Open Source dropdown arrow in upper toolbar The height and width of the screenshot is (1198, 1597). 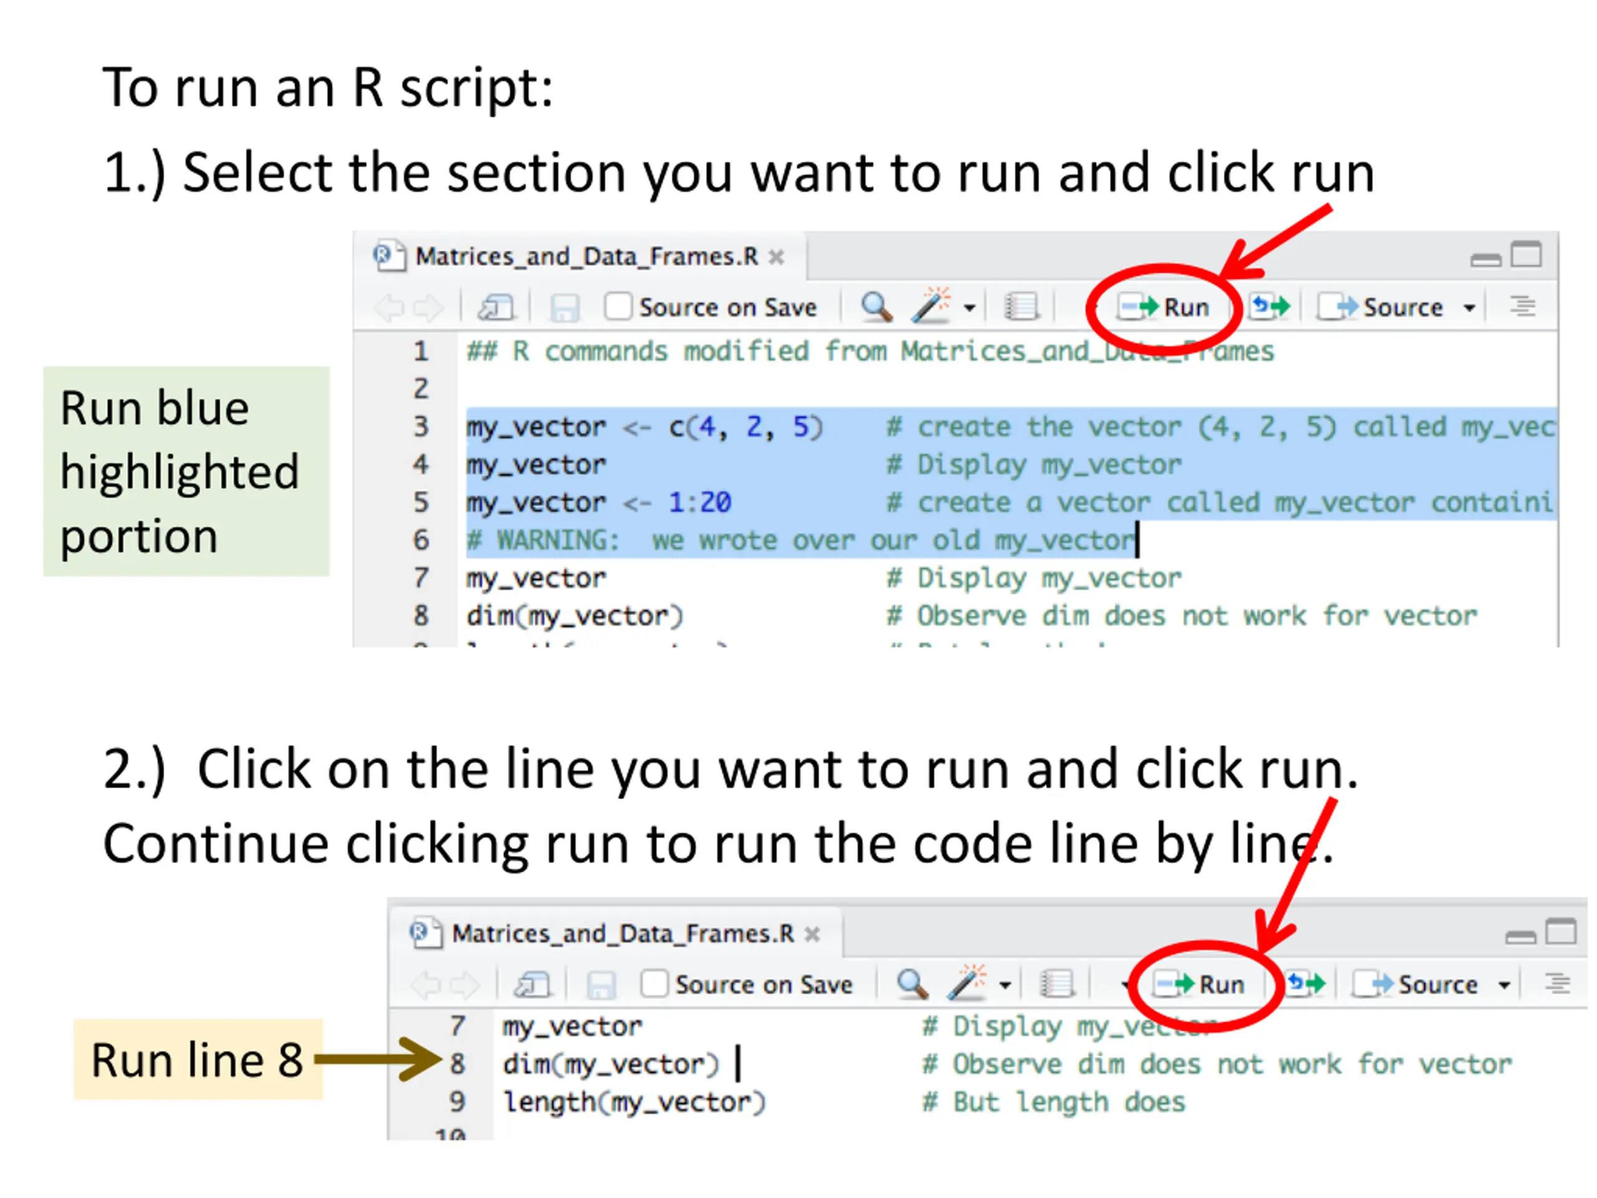coord(1469,308)
